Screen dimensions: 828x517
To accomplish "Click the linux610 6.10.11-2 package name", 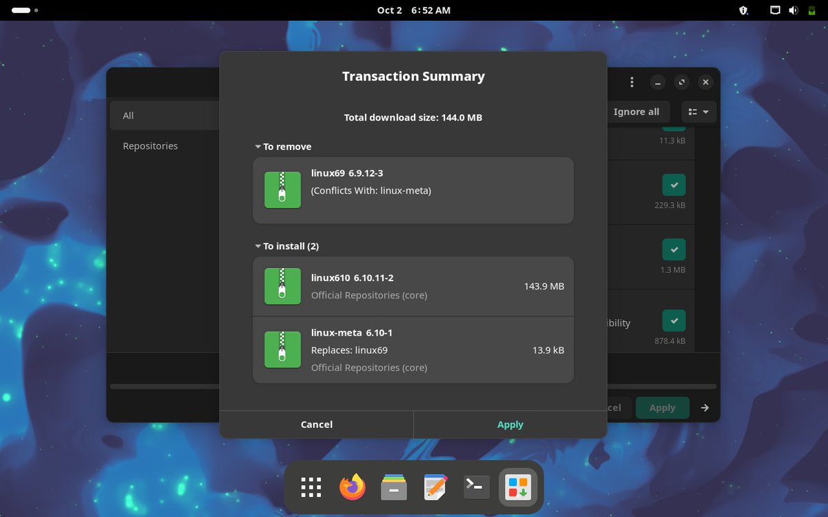I will pyautogui.click(x=353, y=278).
